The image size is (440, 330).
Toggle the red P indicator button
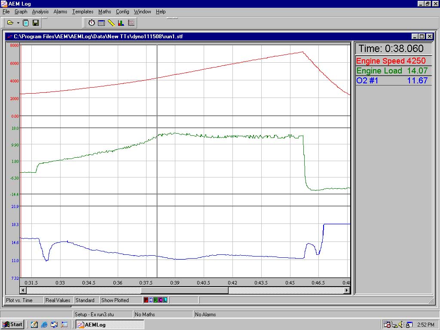[146, 300]
